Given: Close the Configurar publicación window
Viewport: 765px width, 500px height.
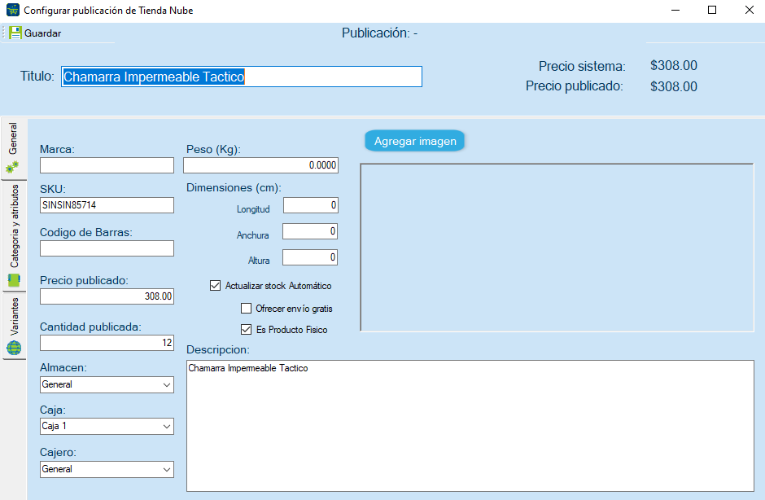Looking at the screenshot, I should click(x=749, y=11).
